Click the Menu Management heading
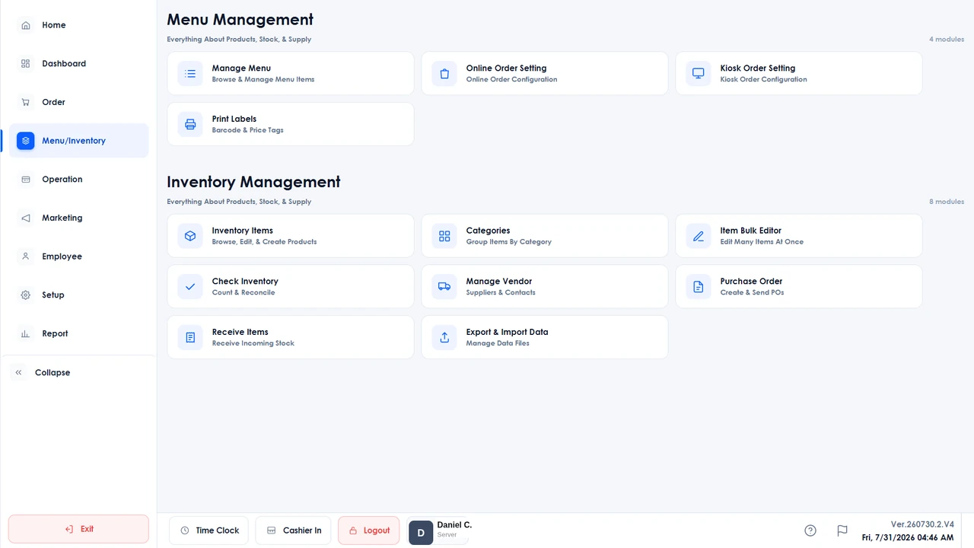Viewport: 974px width, 548px height. [240, 20]
